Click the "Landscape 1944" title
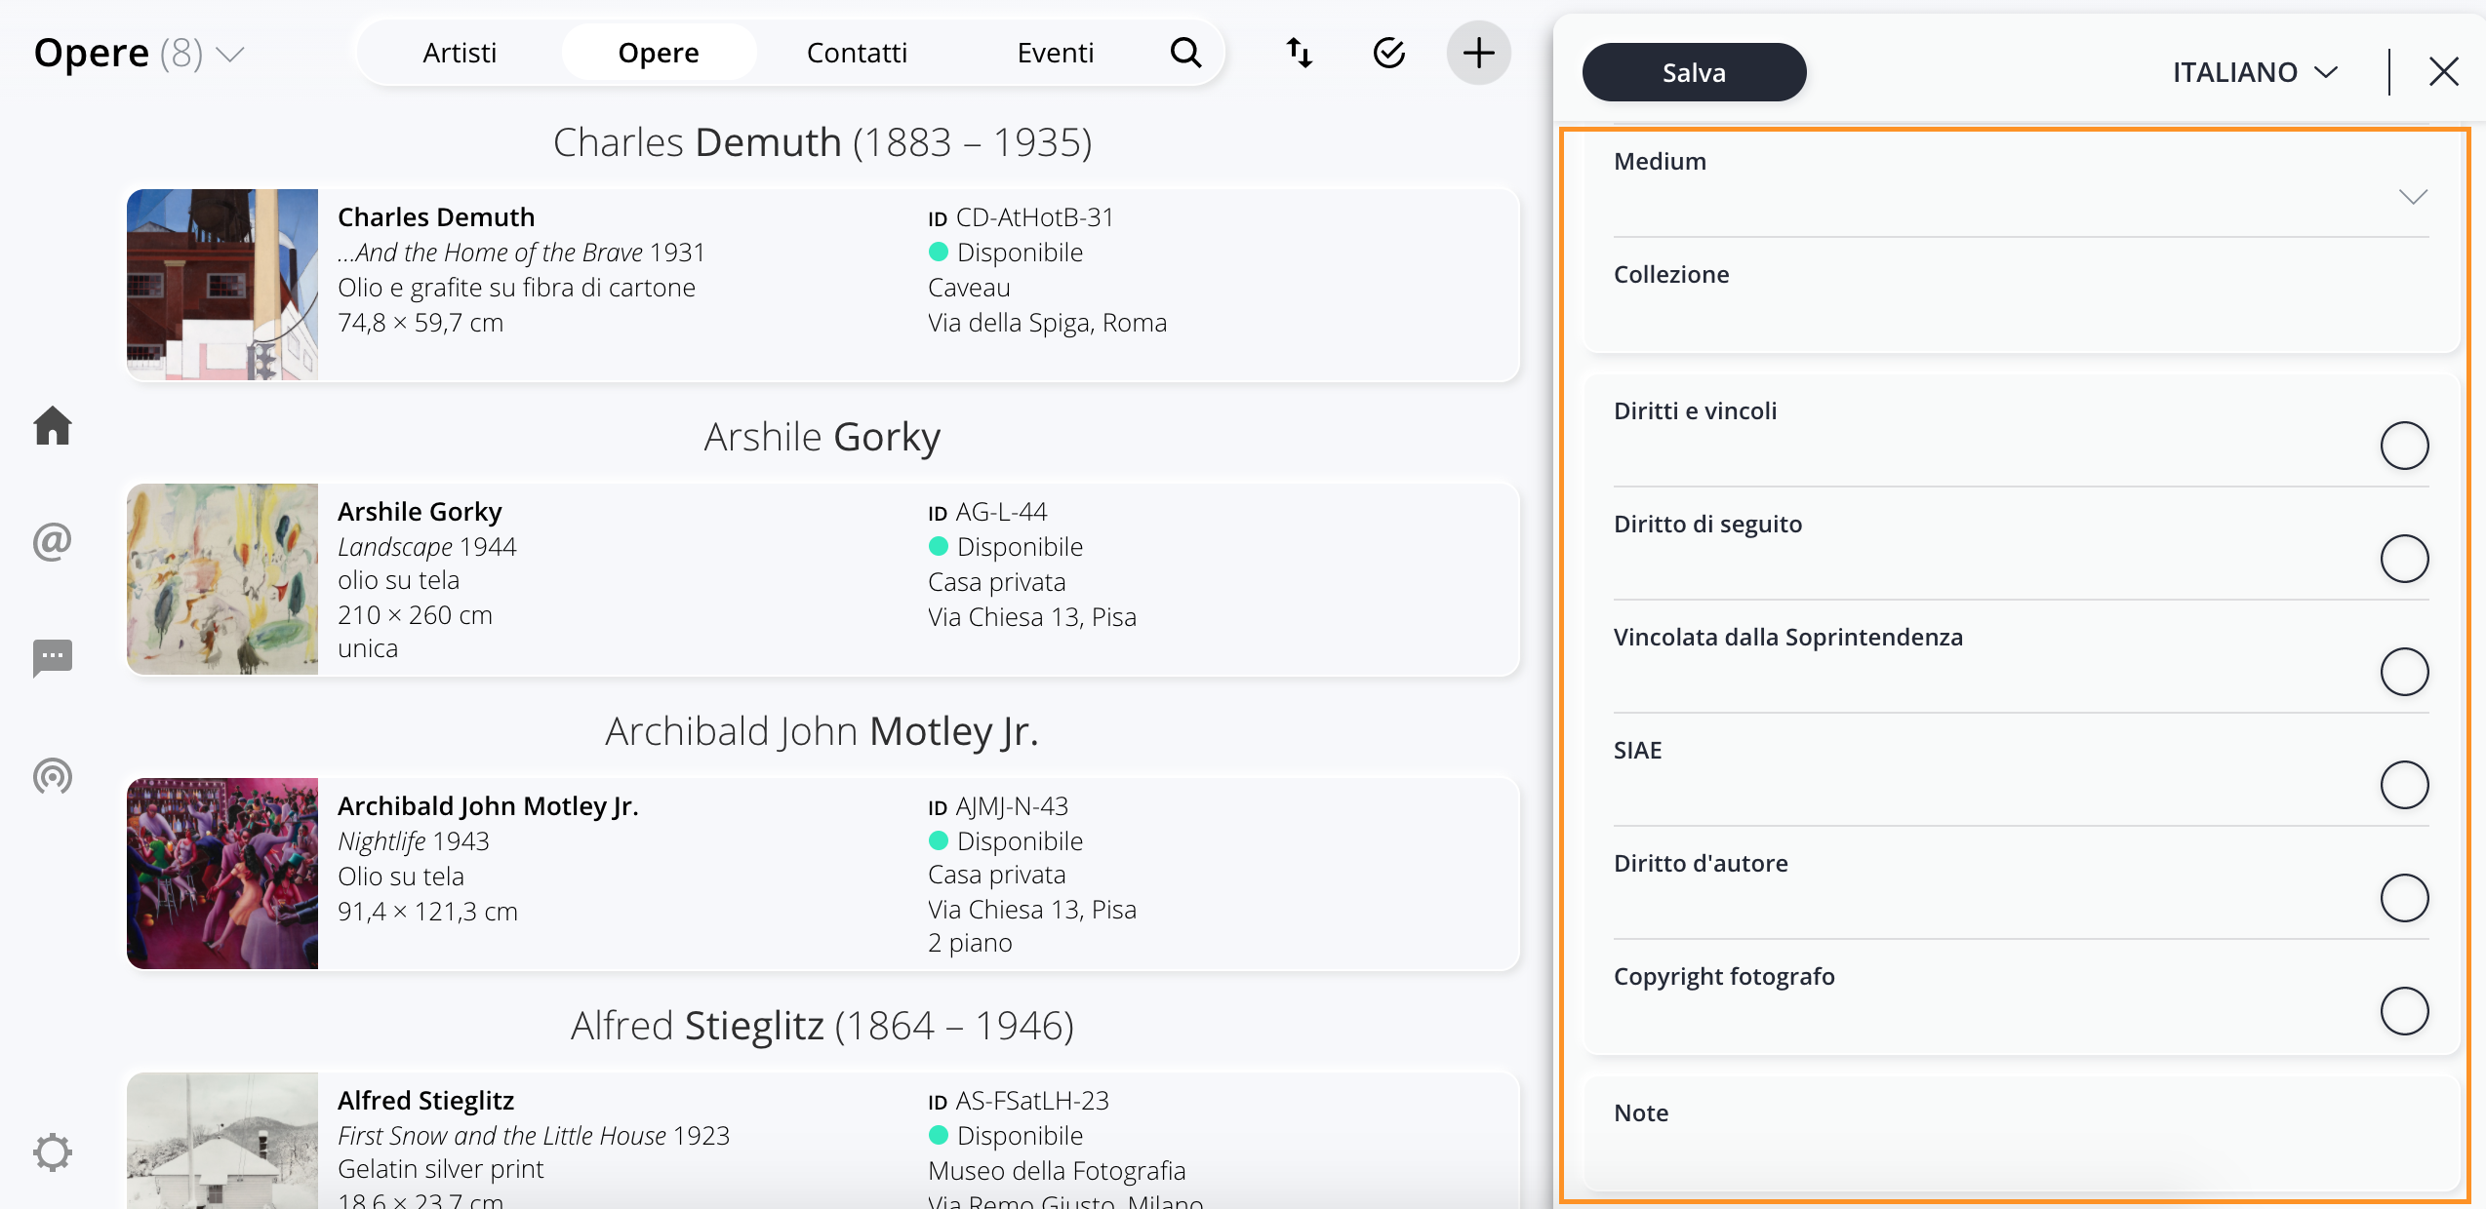Image resolution: width=2486 pixels, height=1209 pixels. [x=426, y=546]
